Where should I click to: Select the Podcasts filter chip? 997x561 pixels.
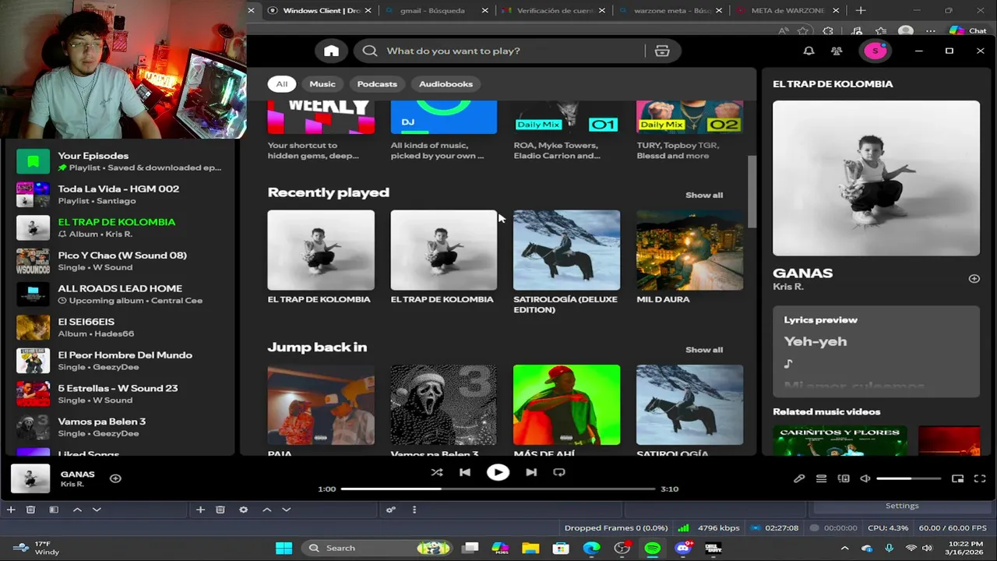pyautogui.click(x=377, y=84)
